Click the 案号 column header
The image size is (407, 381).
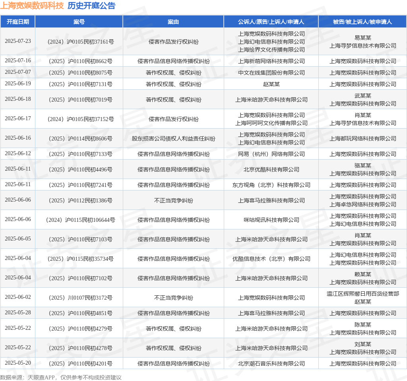pos(79,22)
